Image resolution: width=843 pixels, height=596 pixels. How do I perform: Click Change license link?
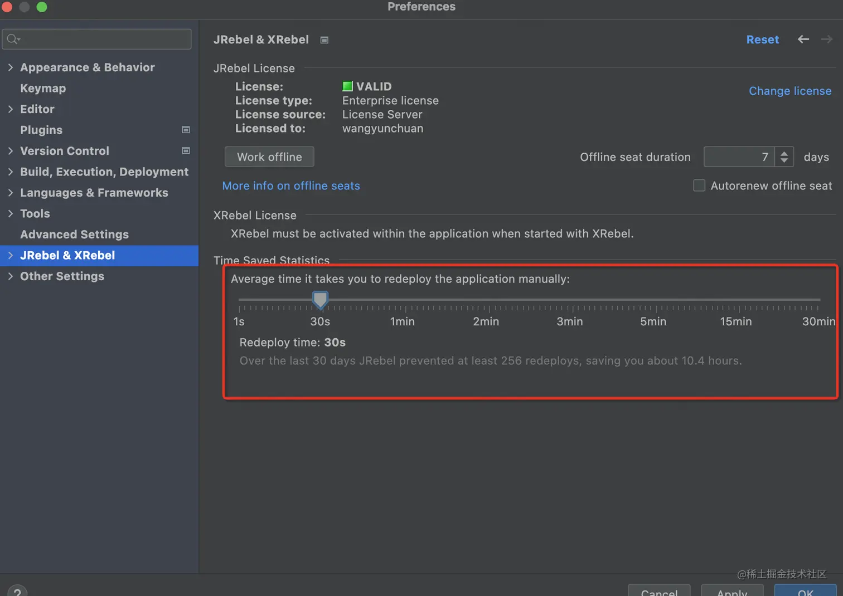tap(790, 91)
